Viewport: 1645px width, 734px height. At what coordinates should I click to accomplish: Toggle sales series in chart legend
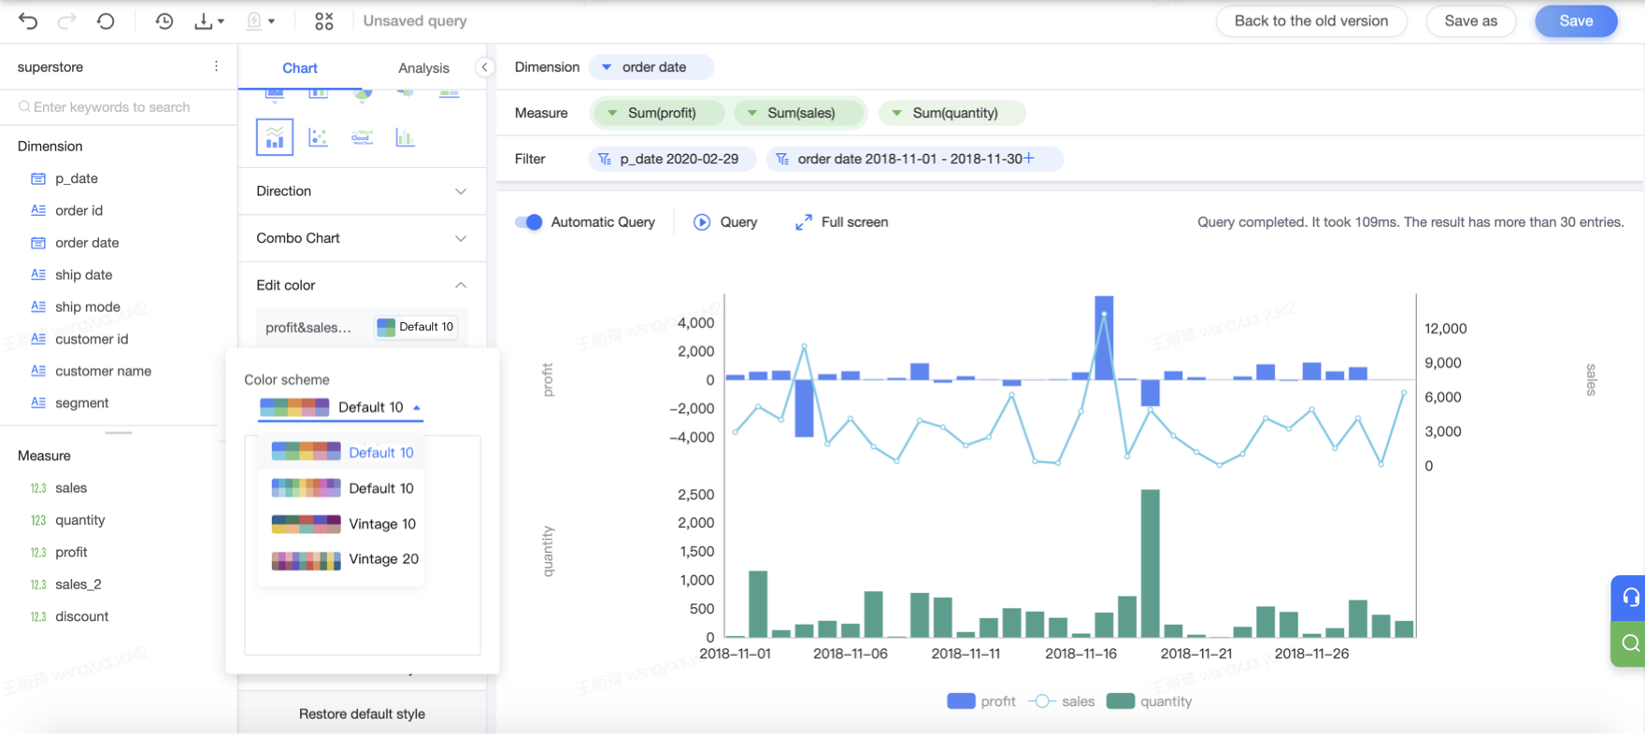point(1062,701)
